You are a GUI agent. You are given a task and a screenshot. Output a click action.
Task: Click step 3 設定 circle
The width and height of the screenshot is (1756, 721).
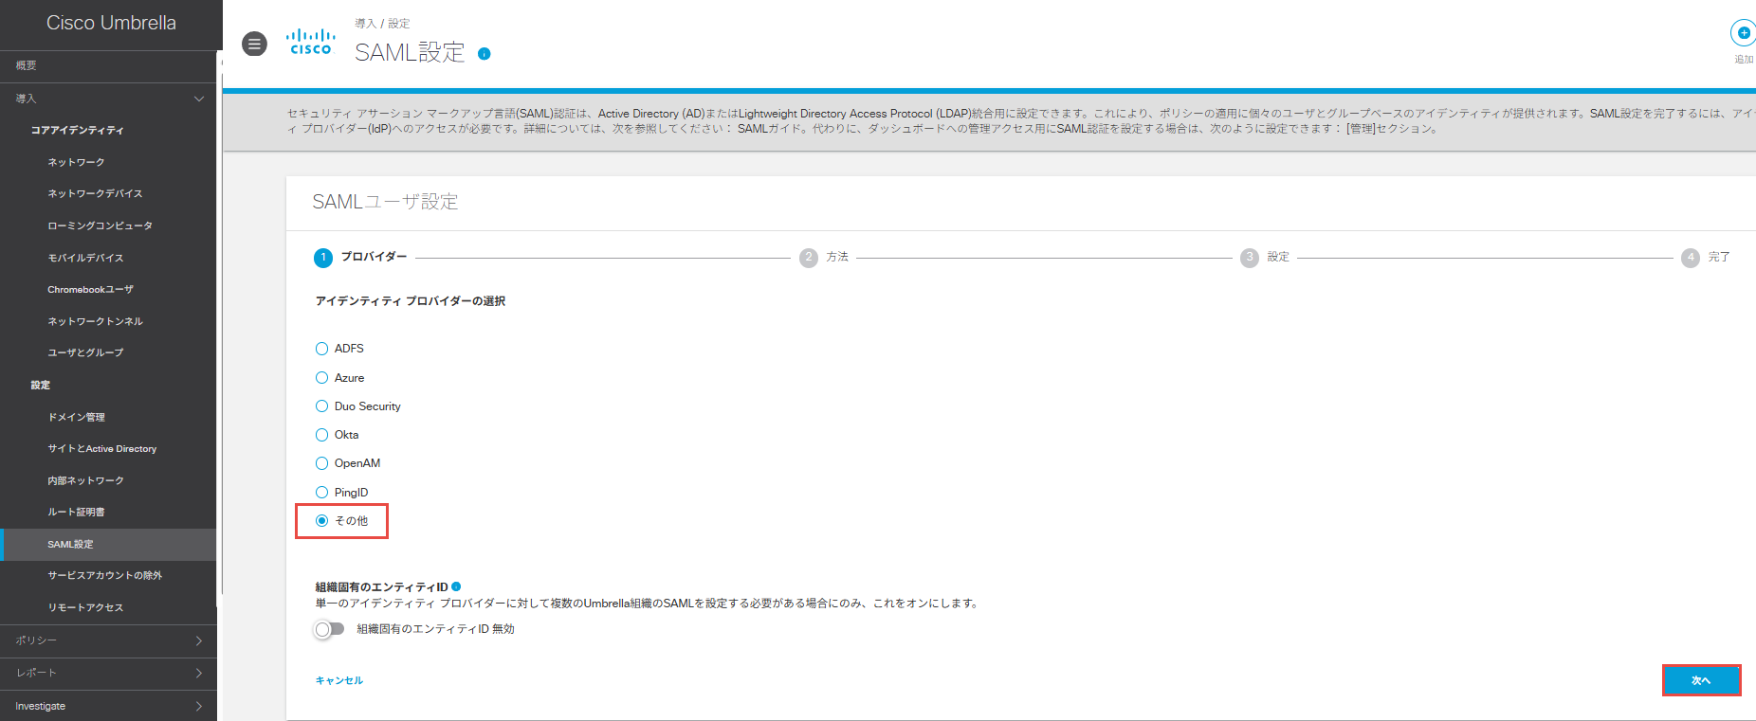coord(1250,258)
